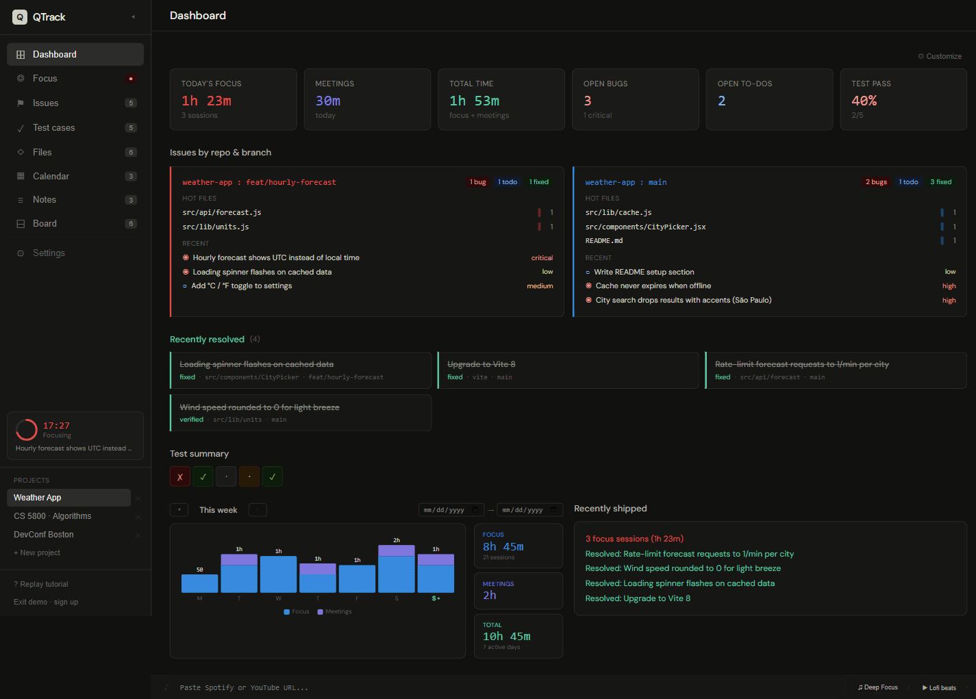Open the Open Bugs stat card
The height and width of the screenshot is (699, 976).
click(636, 99)
